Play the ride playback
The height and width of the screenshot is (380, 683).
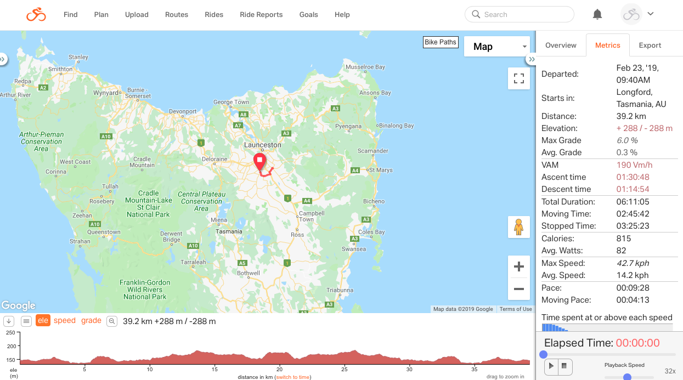[551, 366]
